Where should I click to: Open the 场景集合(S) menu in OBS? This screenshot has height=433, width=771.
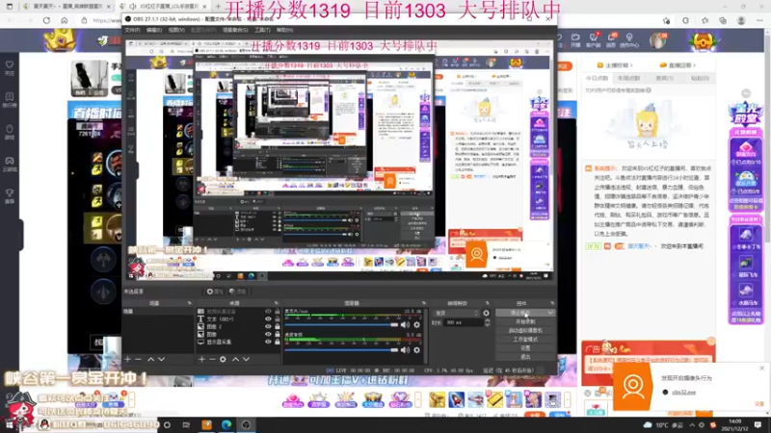pos(235,30)
